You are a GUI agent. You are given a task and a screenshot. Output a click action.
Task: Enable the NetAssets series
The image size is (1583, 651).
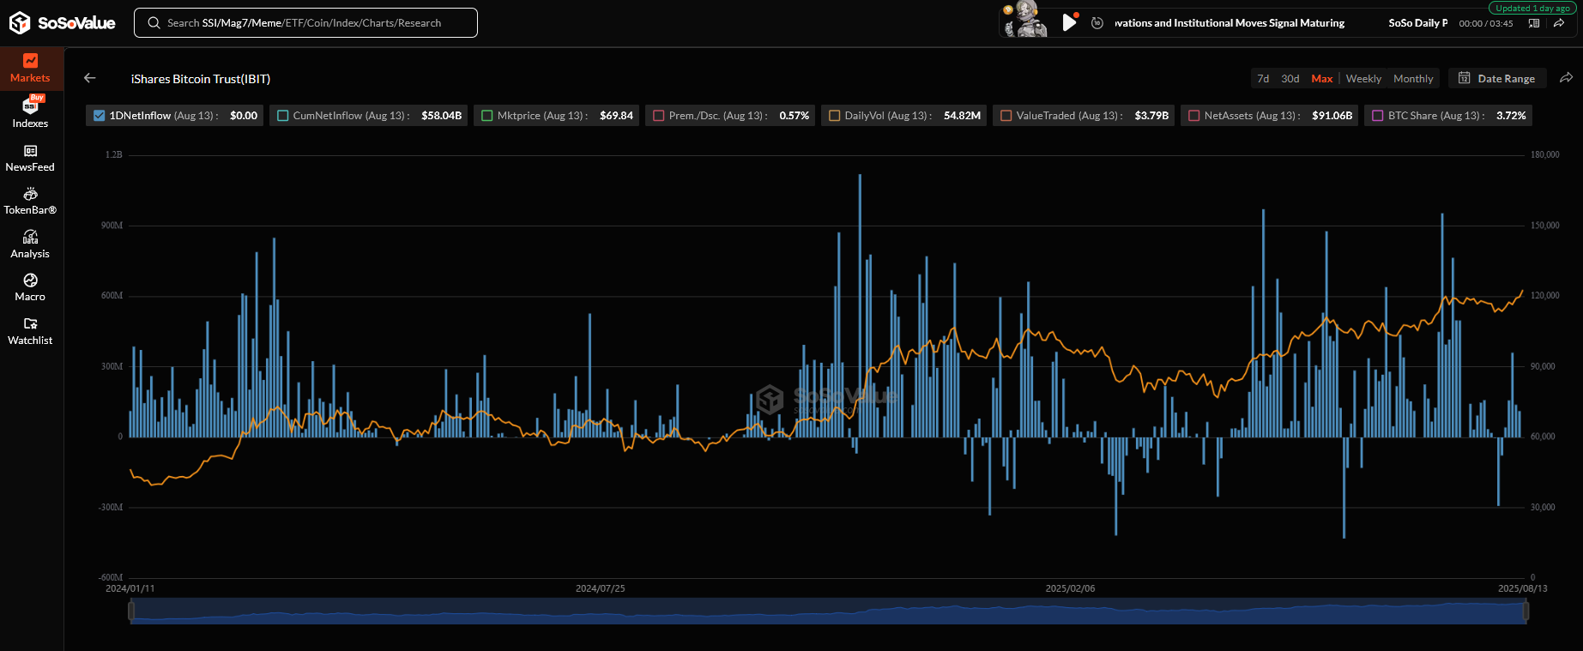click(x=1194, y=116)
